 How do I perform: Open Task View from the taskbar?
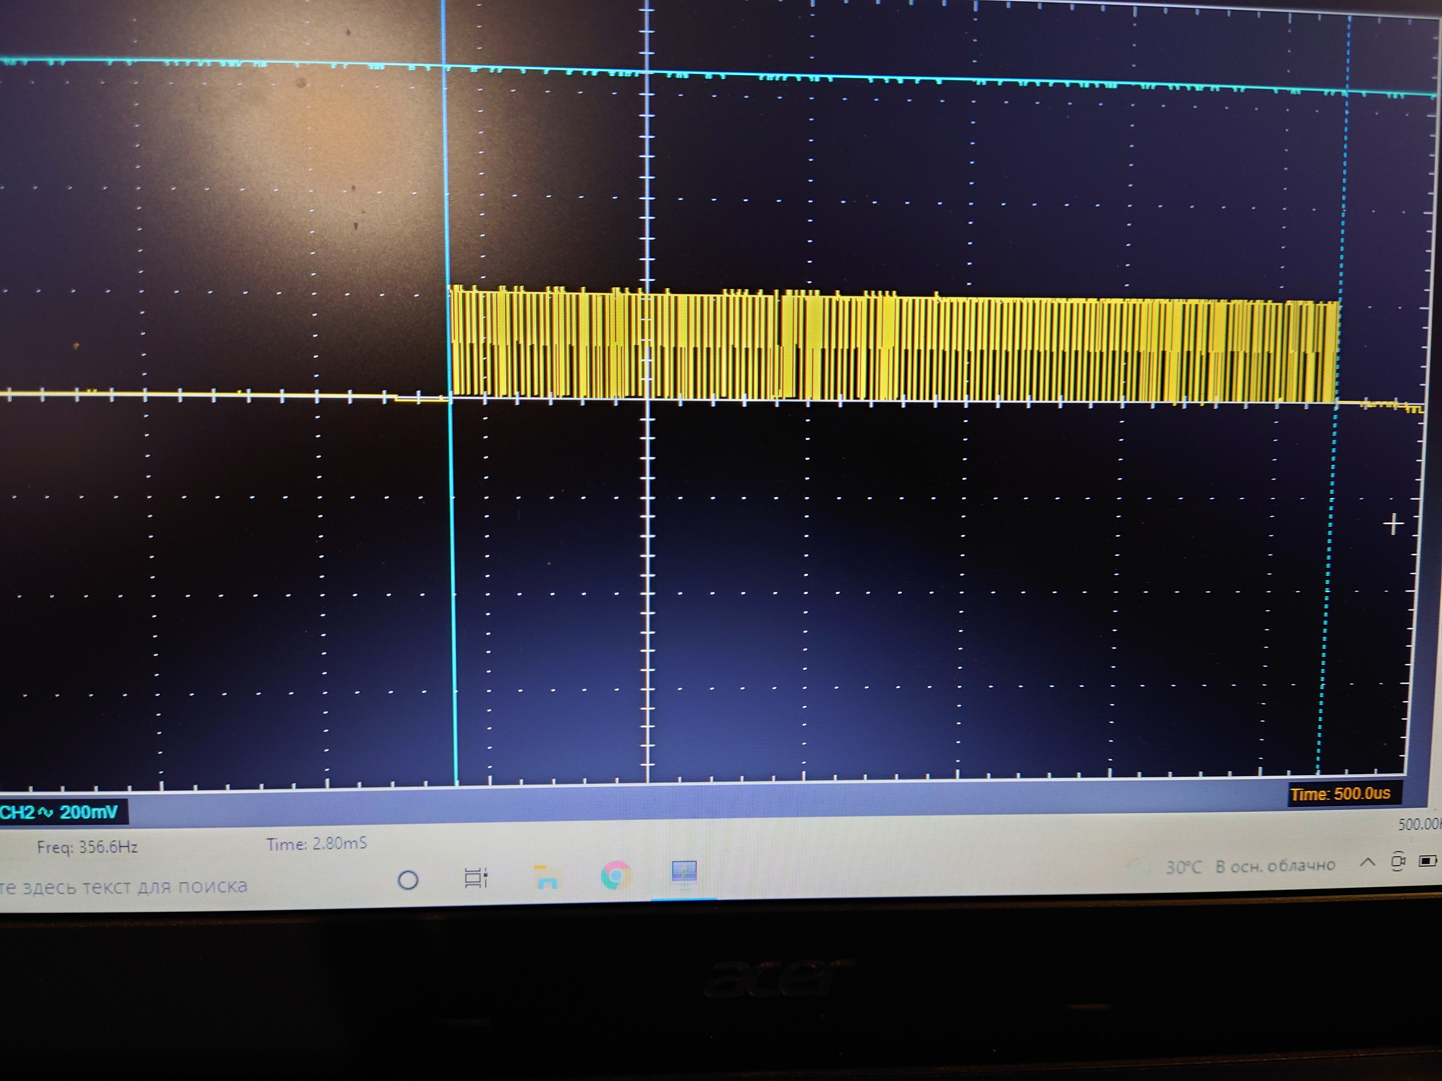[x=476, y=878]
